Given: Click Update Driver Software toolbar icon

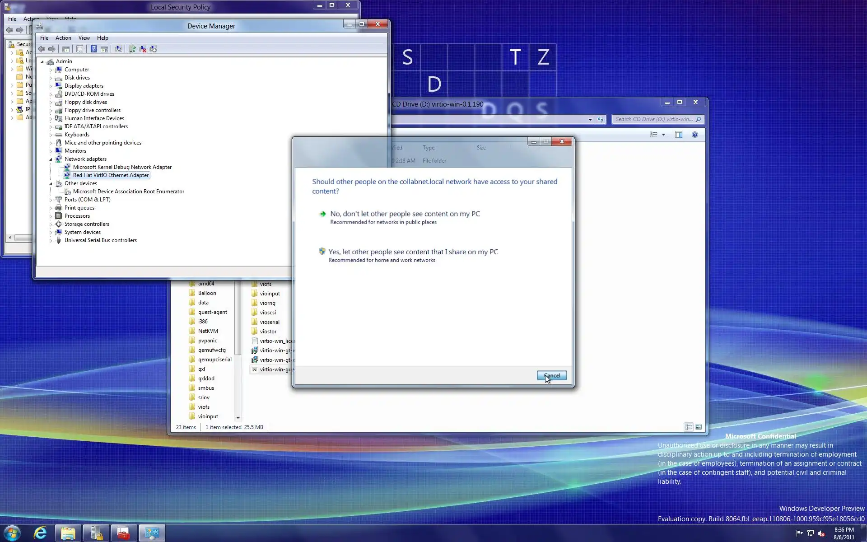Looking at the screenshot, I should point(132,49).
